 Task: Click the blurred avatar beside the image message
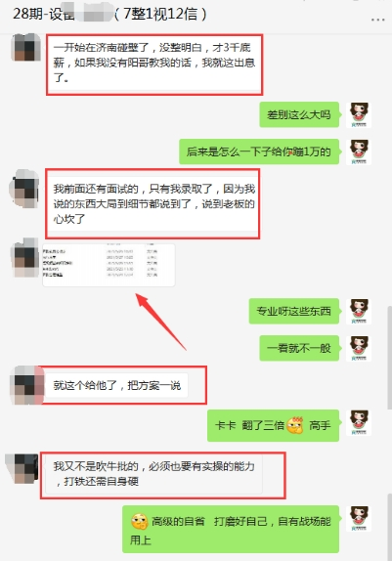tap(25, 258)
